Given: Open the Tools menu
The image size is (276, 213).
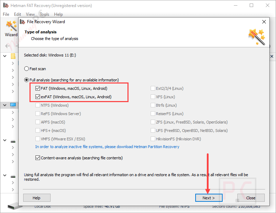Looking at the screenshot, I should tap(44, 14).
